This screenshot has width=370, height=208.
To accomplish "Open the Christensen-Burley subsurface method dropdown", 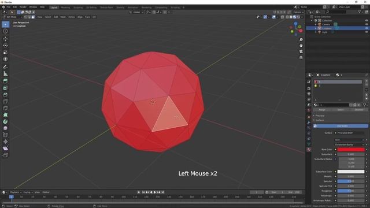I will (349, 144).
